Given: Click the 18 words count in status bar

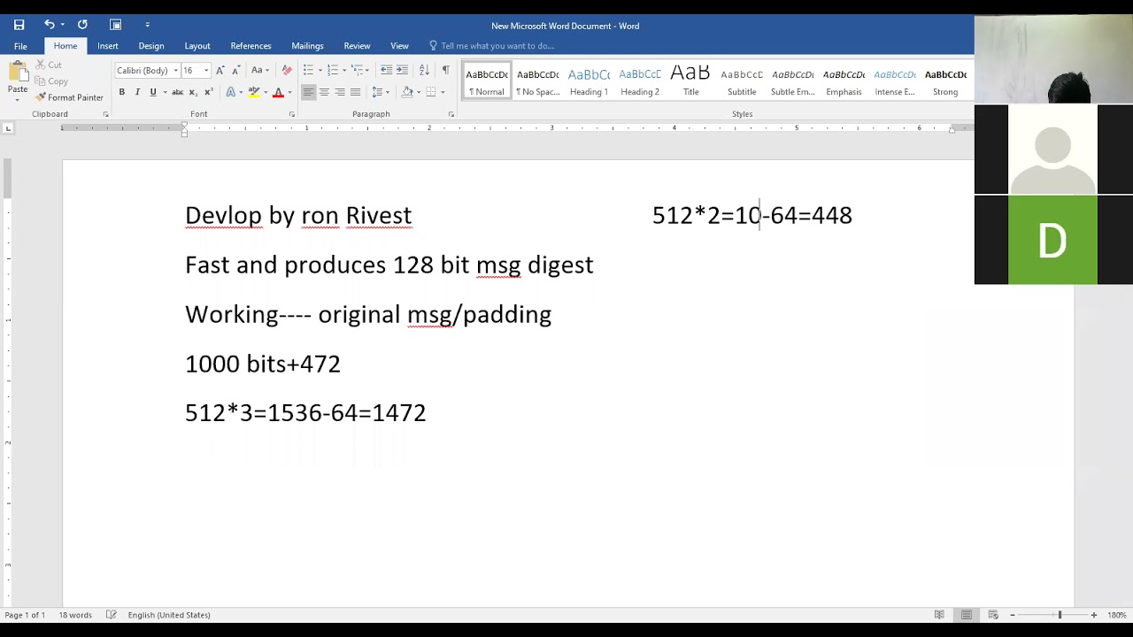Looking at the screenshot, I should 75,615.
